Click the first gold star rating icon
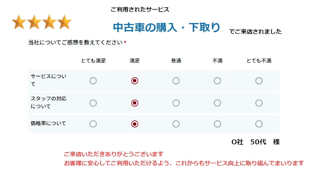The height and width of the screenshot is (175, 309). click(19, 22)
